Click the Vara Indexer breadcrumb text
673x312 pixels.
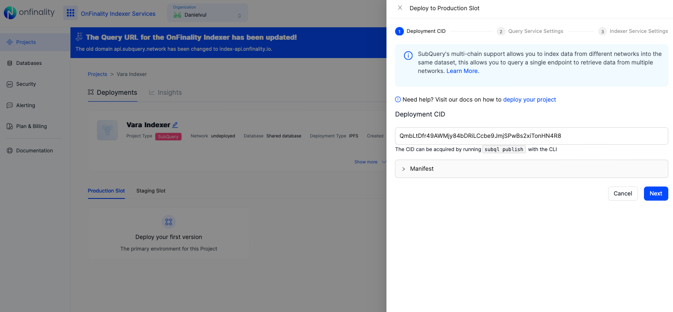[x=132, y=74]
